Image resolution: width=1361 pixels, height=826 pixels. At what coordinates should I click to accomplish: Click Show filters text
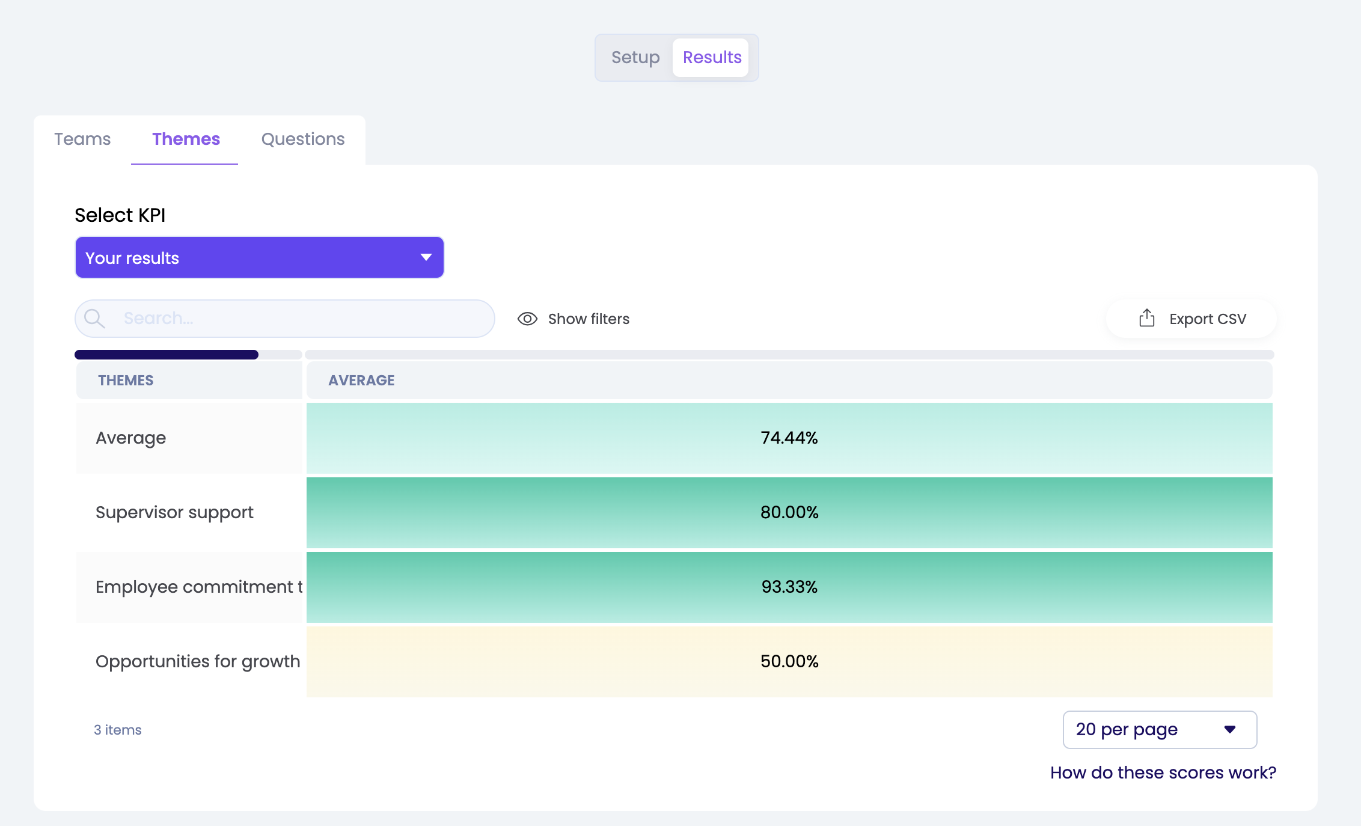[x=589, y=319]
